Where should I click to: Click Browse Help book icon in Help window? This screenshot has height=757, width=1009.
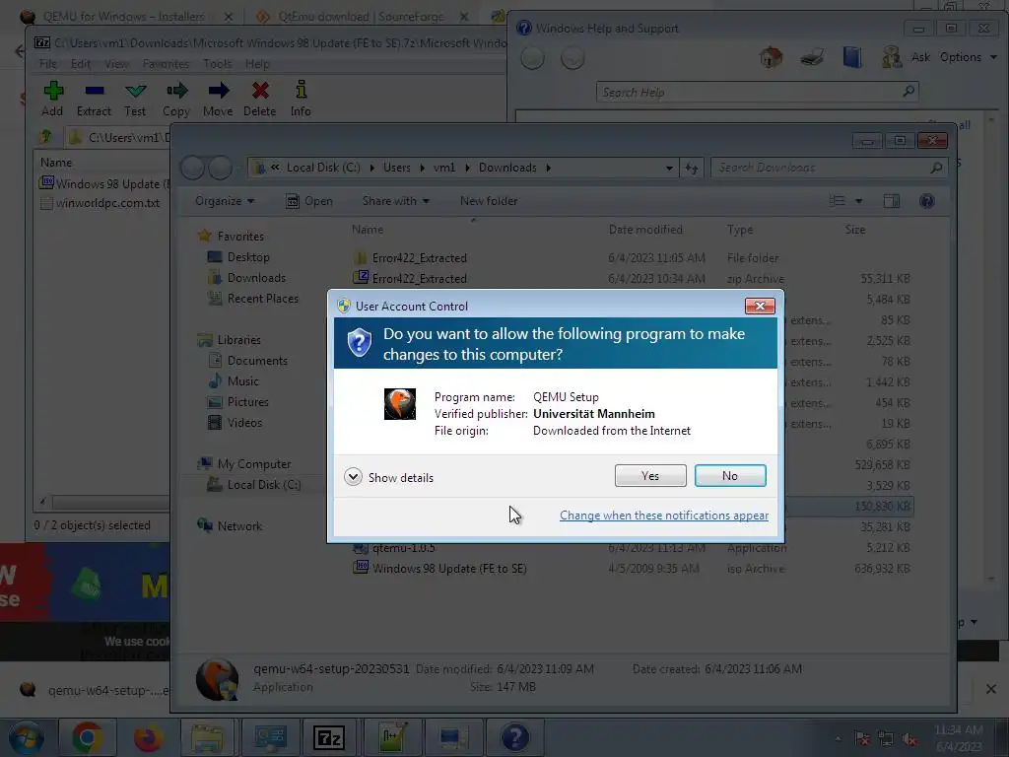[852, 57]
